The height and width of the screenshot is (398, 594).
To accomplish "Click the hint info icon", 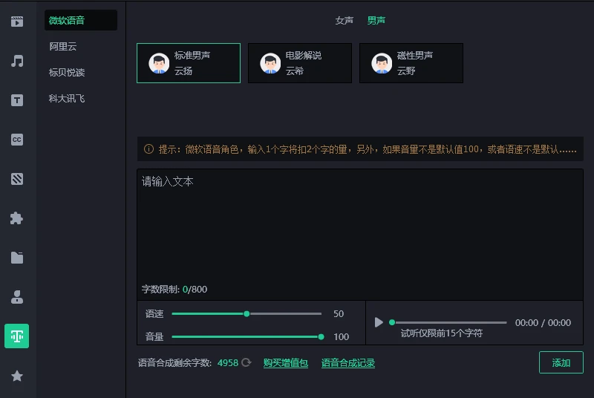I will (x=149, y=149).
